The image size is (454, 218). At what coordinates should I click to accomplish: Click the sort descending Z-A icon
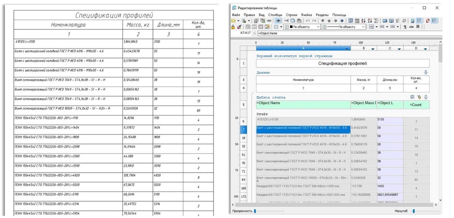(x=370, y=21)
